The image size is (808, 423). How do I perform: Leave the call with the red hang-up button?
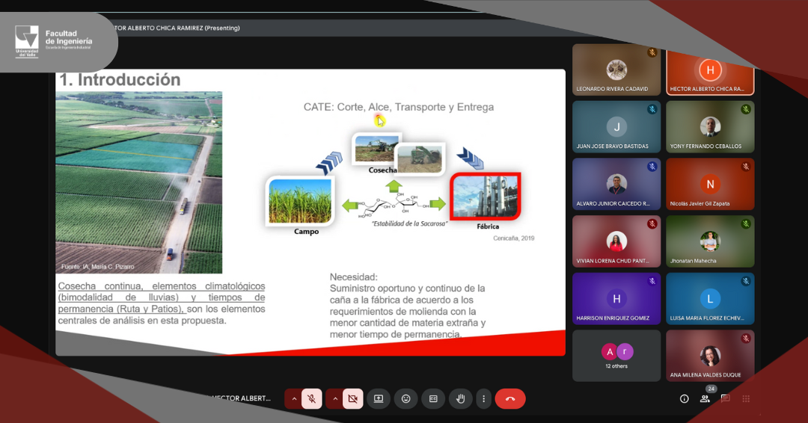click(x=510, y=399)
